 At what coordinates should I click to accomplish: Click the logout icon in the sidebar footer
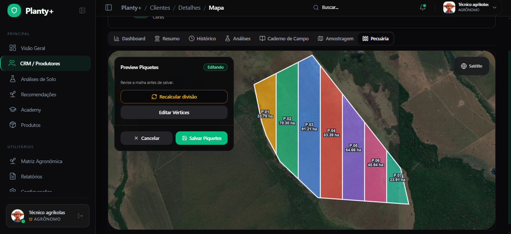point(80,216)
